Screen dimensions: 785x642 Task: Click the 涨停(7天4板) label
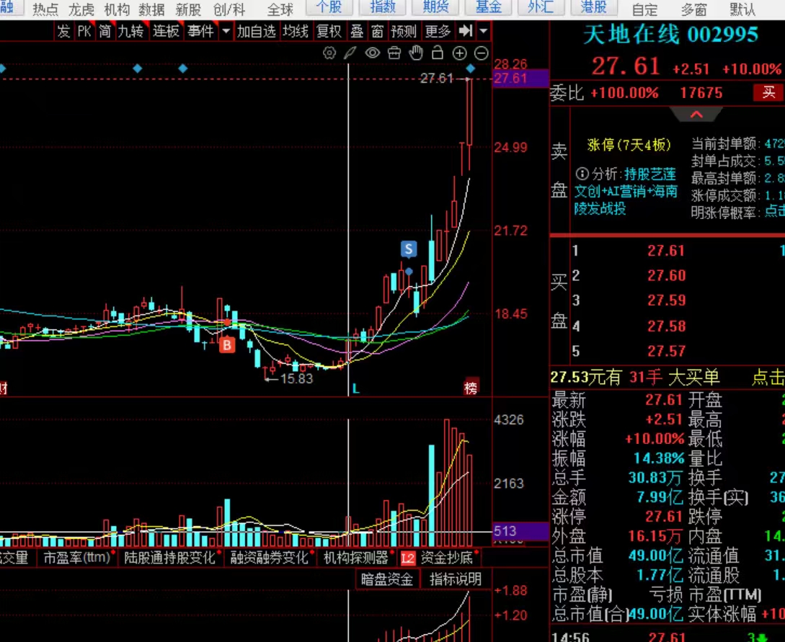click(x=629, y=145)
